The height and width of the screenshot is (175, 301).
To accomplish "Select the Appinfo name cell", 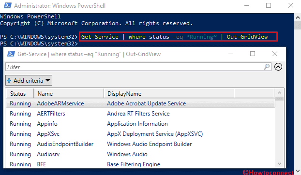I will coord(47,124).
